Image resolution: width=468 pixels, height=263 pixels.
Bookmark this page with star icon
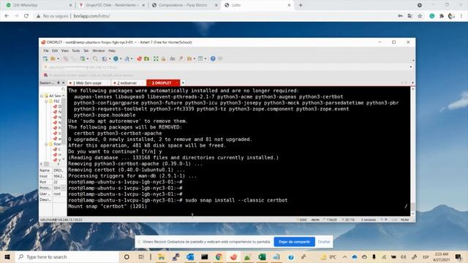click(x=420, y=16)
